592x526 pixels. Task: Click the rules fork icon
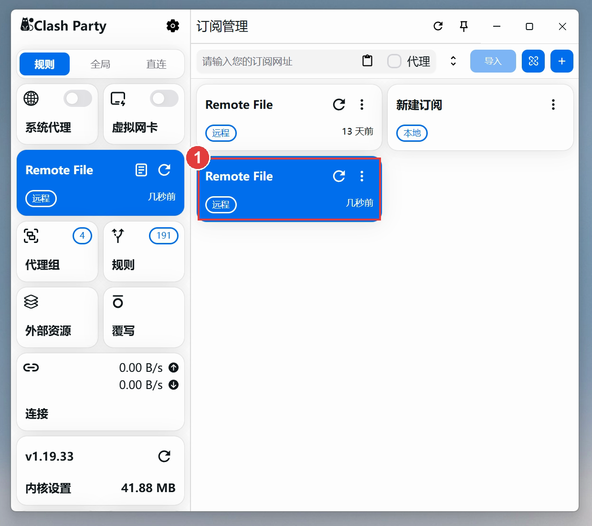(118, 236)
